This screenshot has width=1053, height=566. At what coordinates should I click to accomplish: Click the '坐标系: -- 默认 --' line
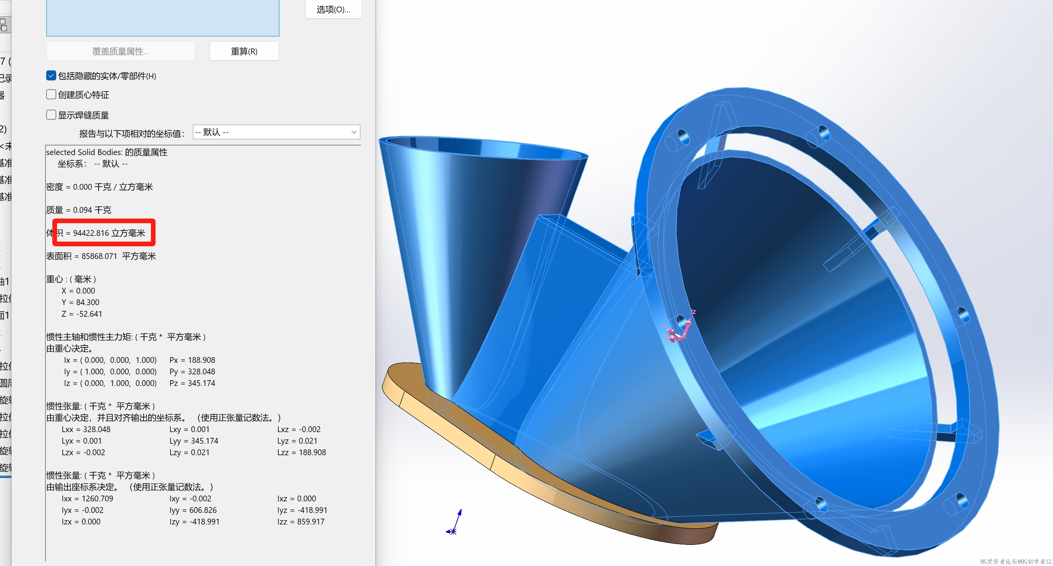coord(92,164)
